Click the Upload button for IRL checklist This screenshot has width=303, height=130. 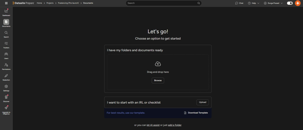203,102
